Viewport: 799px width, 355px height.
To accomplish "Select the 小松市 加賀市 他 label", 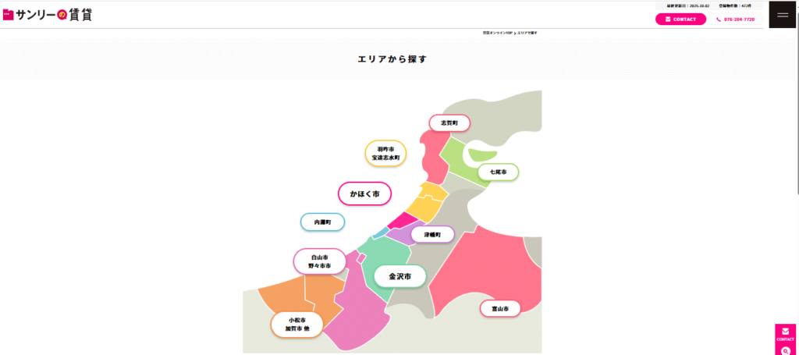I will coord(297,325).
